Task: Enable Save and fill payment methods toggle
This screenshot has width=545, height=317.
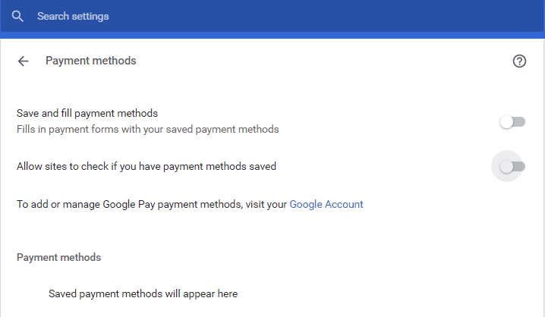Action: (x=512, y=122)
